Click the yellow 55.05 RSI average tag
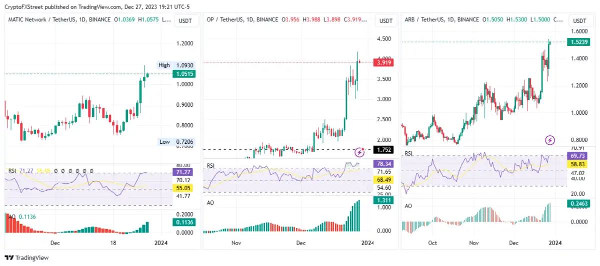This screenshot has height=266, width=600. (183, 188)
